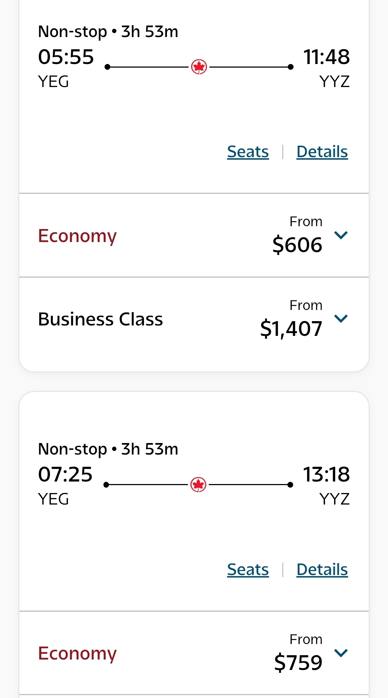Image resolution: width=388 pixels, height=698 pixels.
Task: Tap the 13:18 YYZ arrival time
Action: point(326,474)
